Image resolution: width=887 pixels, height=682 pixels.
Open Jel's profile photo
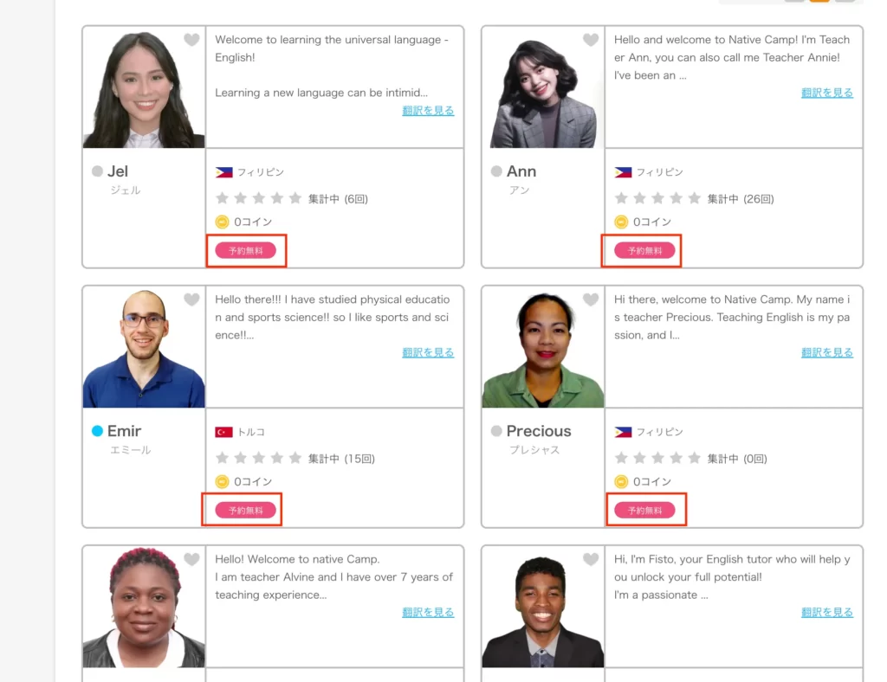[144, 88]
